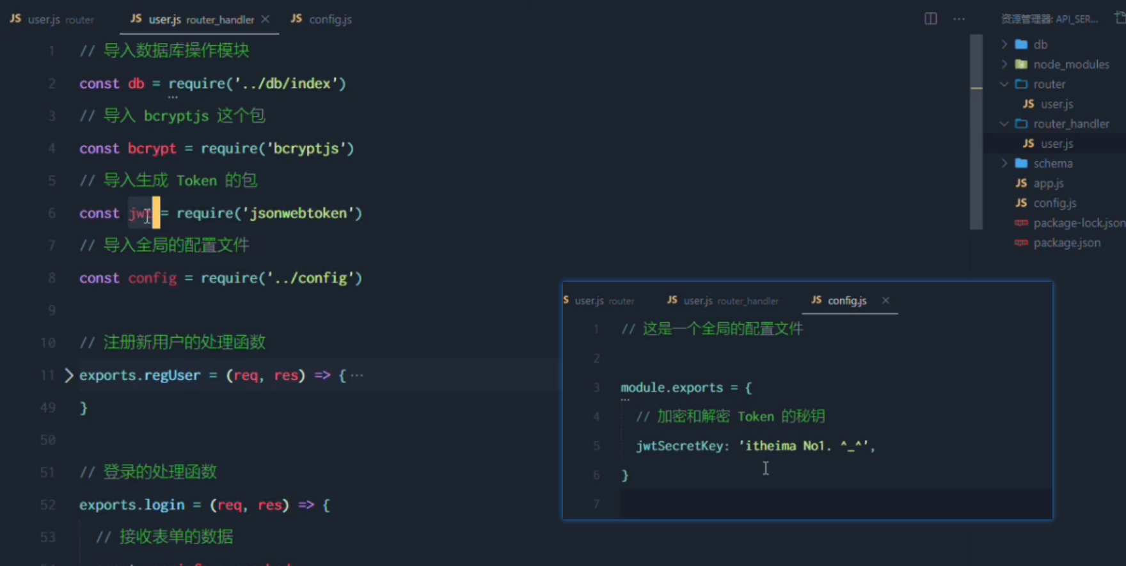The width and height of the screenshot is (1126, 566).
Task: Open the editor more actions menu
Action: (x=959, y=19)
